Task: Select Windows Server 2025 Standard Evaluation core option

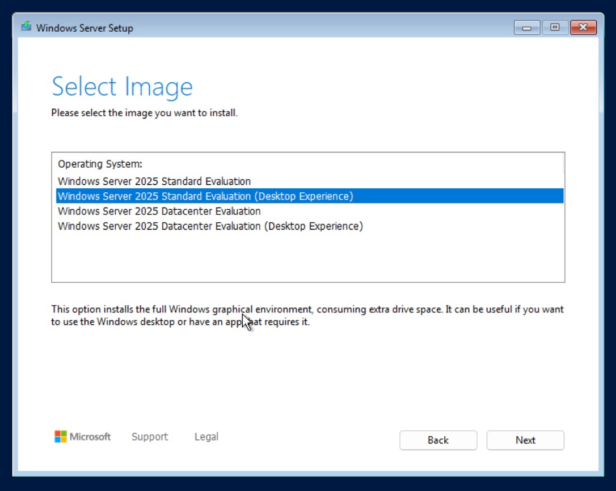Action: (154, 181)
